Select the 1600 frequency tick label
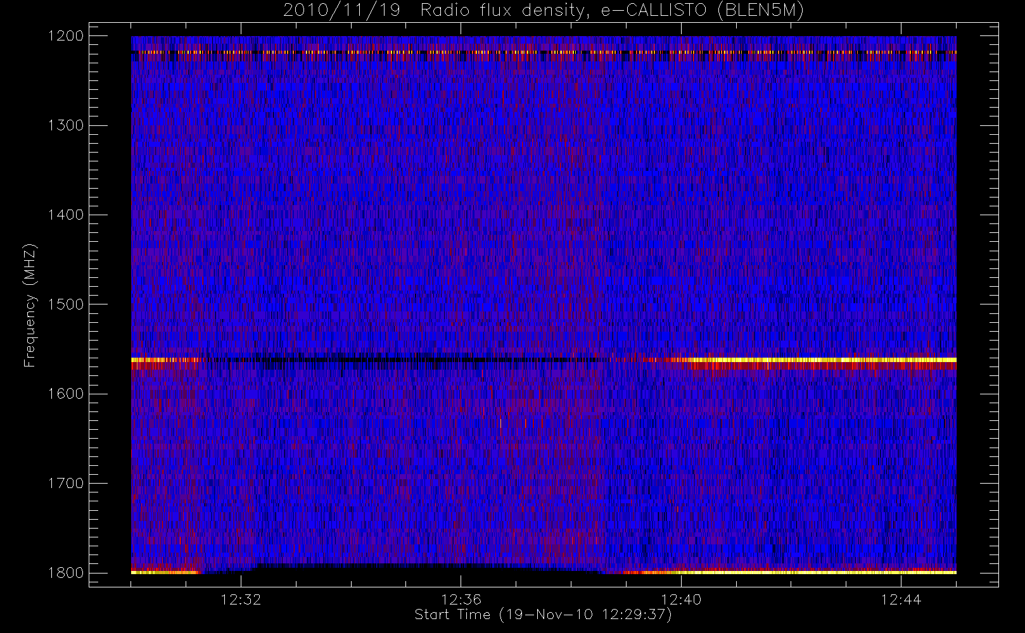The image size is (1025, 633). (66, 394)
